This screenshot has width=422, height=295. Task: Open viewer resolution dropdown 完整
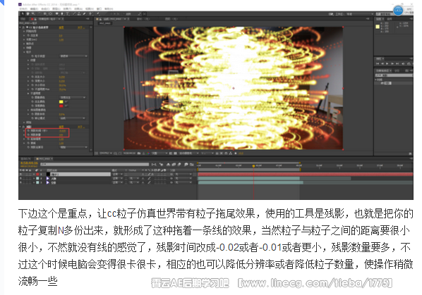click(x=159, y=153)
